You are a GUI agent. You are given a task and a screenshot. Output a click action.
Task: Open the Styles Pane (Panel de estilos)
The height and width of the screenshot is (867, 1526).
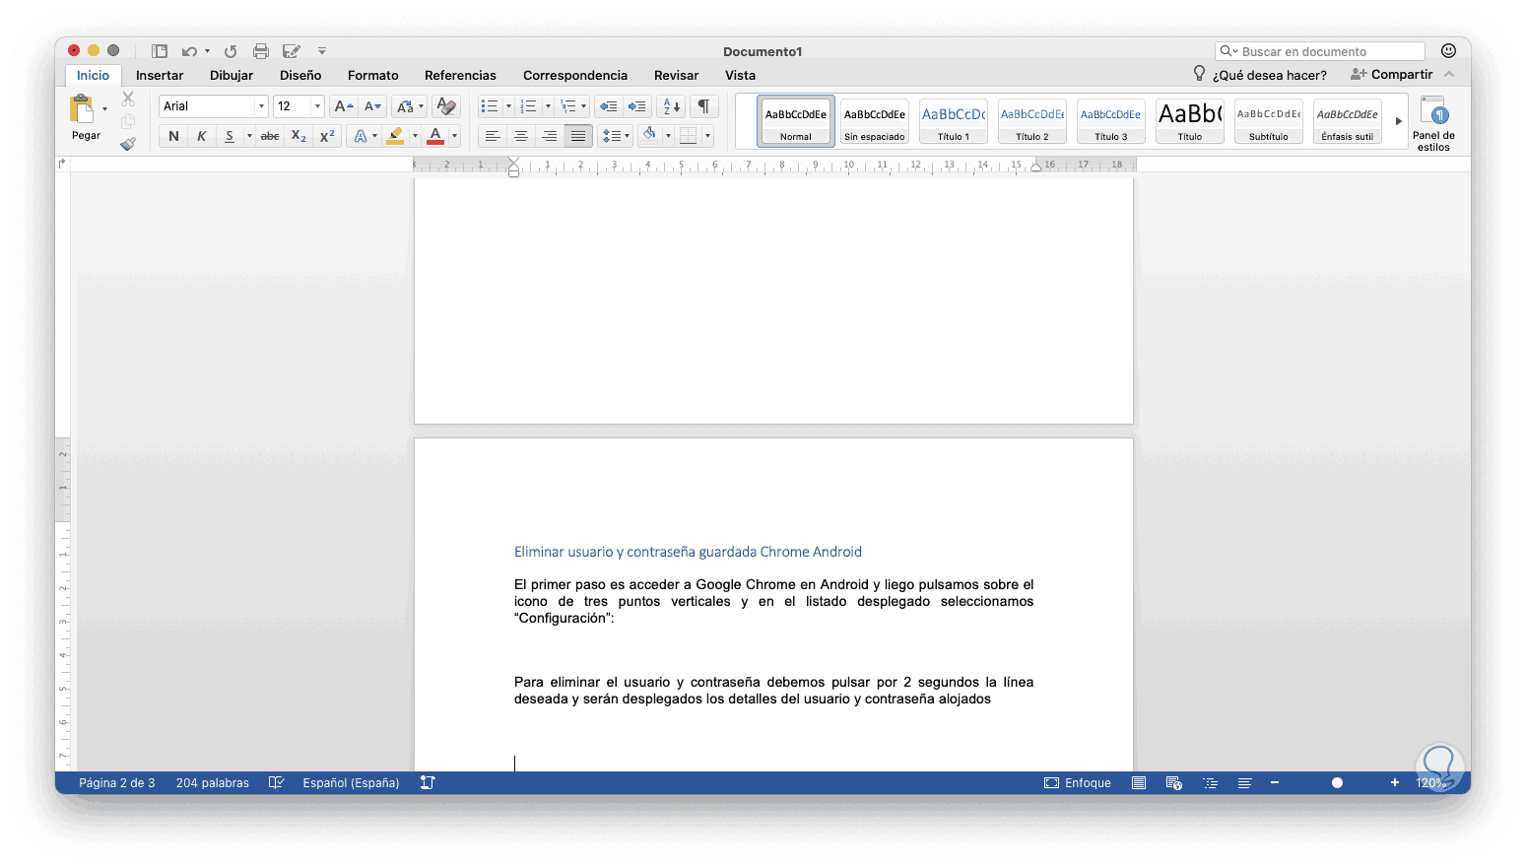1433,124
